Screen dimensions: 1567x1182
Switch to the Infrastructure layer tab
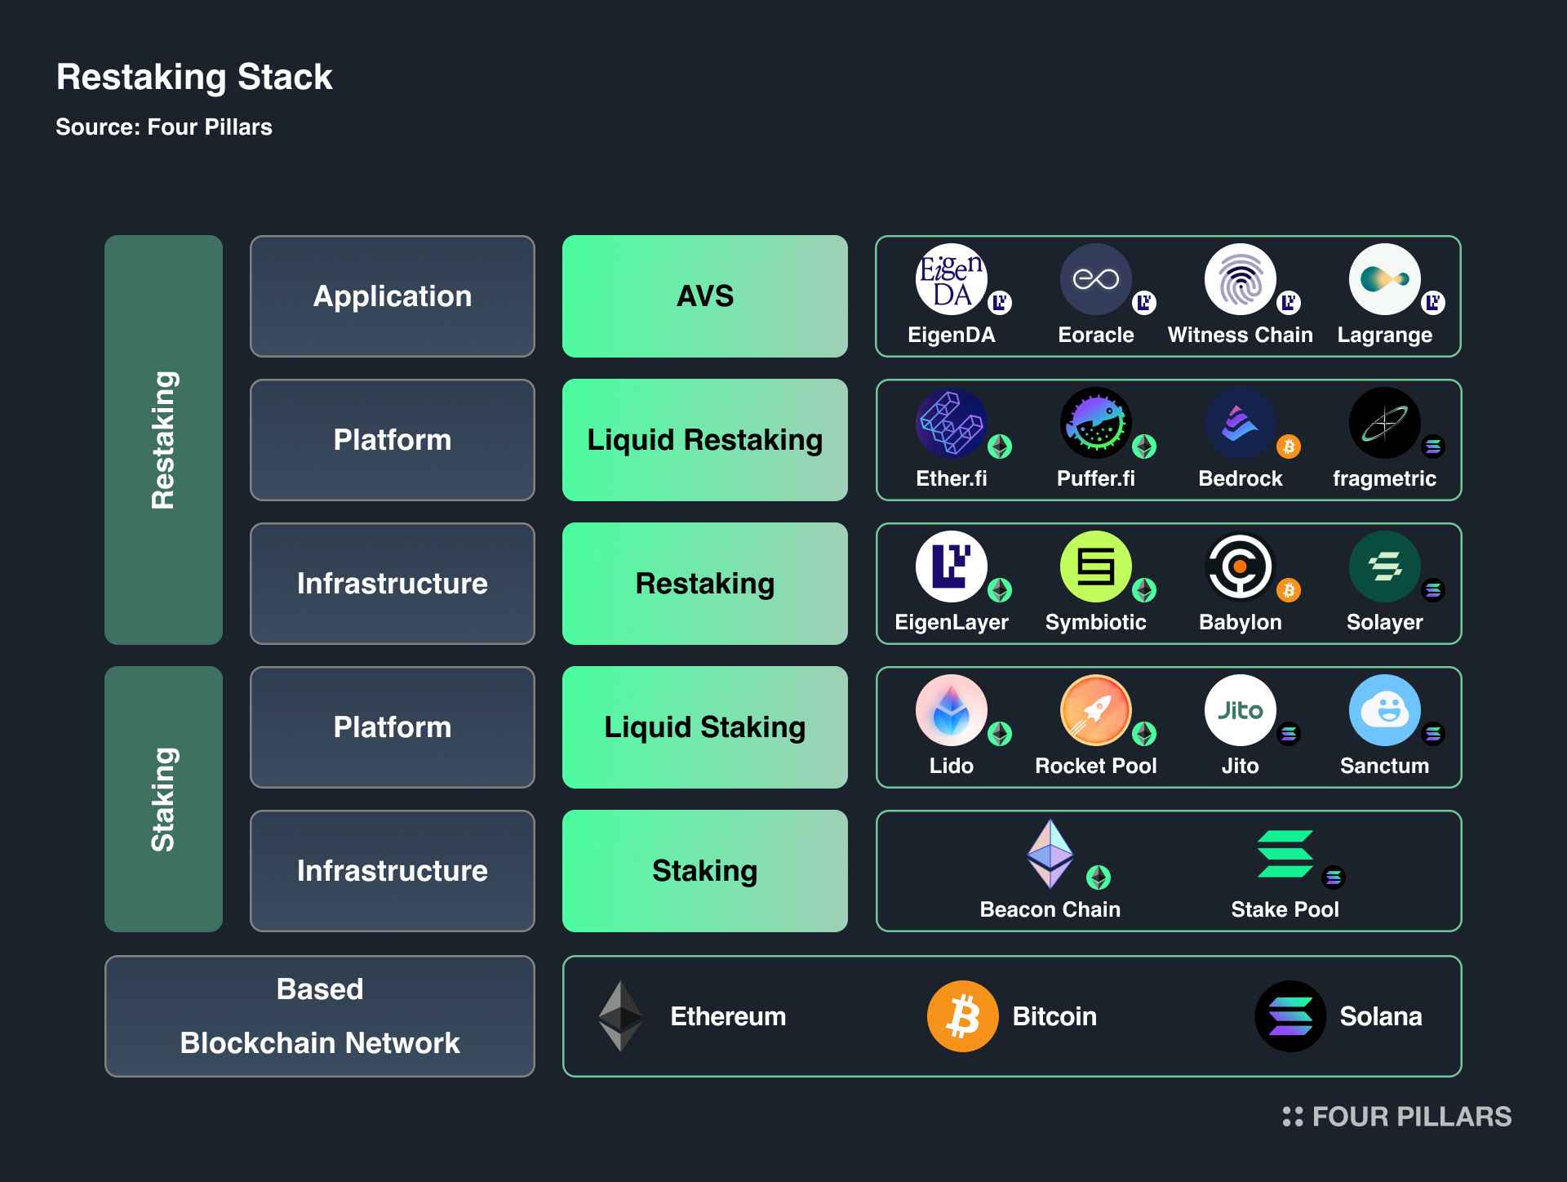click(392, 583)
